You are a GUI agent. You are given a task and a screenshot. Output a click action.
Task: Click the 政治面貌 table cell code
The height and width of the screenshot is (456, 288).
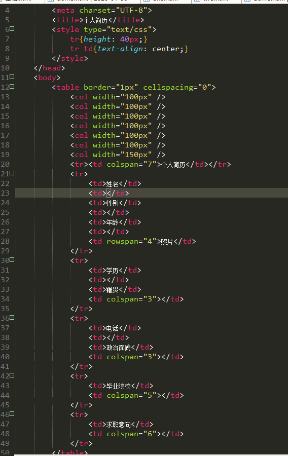click(x=121, y=347)
